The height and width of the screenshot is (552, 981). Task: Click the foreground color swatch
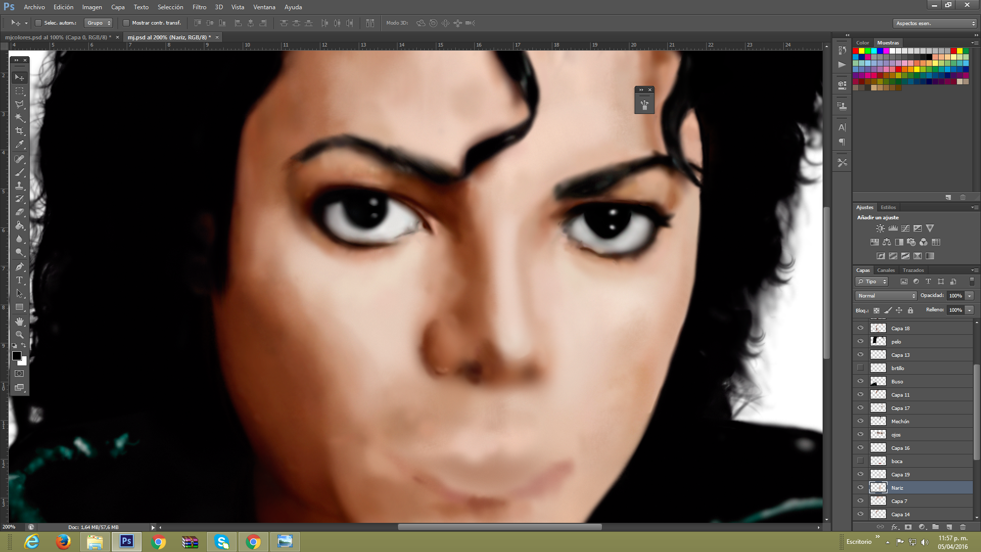pyautogui.click(x=16, y=356)
